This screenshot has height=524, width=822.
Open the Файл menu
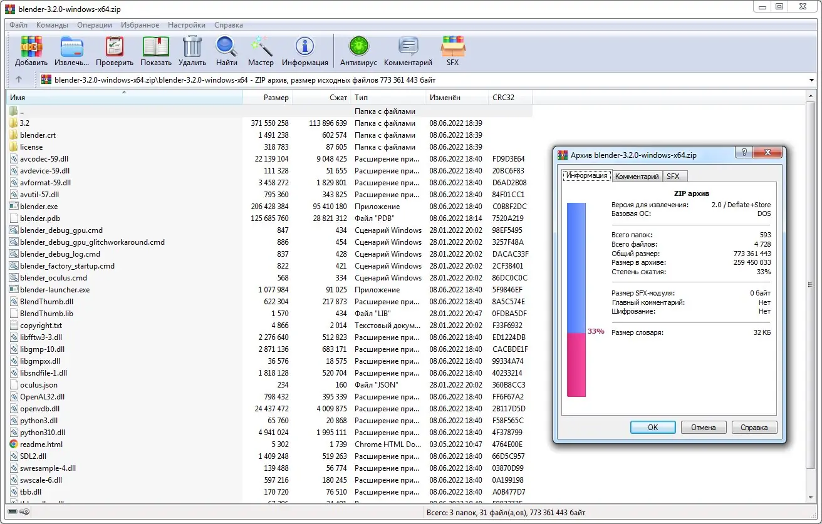[x=18, y=25]
